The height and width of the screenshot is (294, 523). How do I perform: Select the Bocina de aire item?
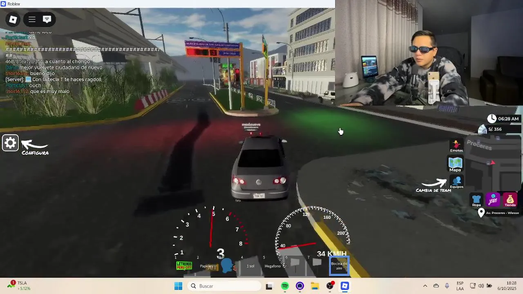(x=339, y=265)
